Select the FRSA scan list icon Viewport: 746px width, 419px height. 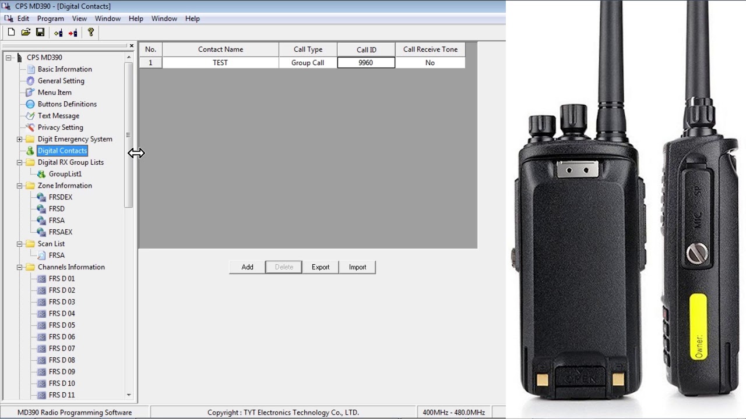click(41, 255)
